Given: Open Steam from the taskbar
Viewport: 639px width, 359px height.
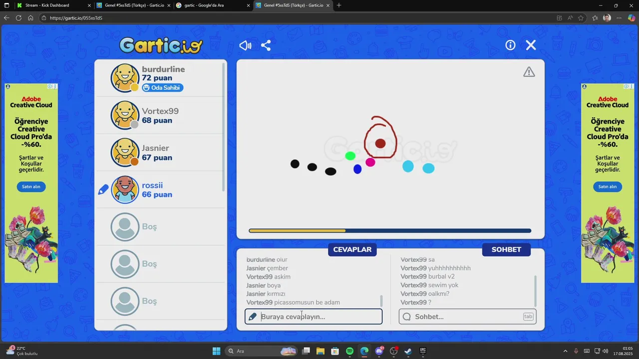Looking at the screenshot, I should click(x=408, y=351).
